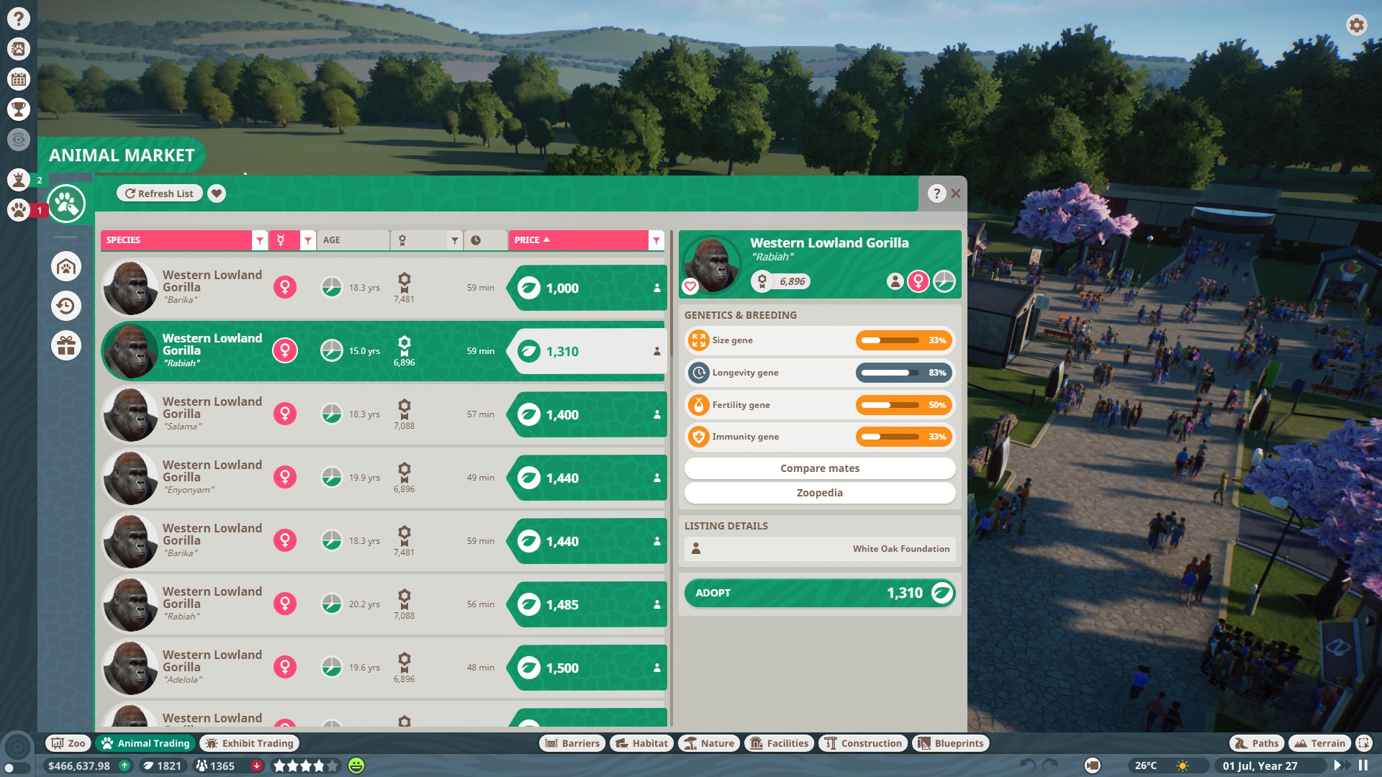The image size is (1382, 777).
Task: Sort by Species column header
Action: 176,240
